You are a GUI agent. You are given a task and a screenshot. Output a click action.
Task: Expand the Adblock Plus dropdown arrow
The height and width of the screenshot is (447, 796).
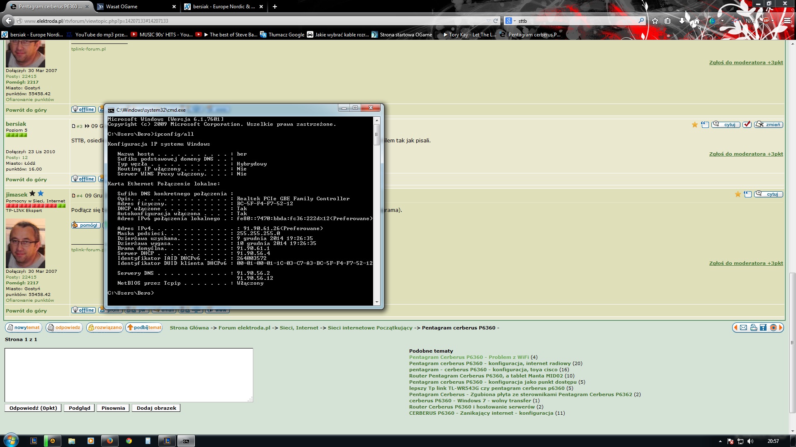772,21
